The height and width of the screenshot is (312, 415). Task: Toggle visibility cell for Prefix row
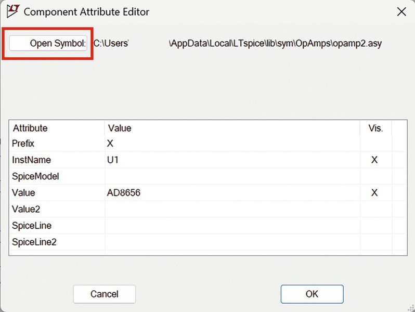tap(376, 144)
